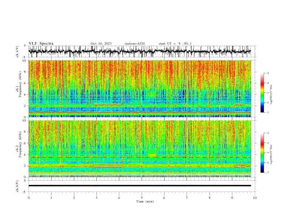Click the 2 kHz emission band in ch.2 near minute 9.5

(x=242, y=166)
